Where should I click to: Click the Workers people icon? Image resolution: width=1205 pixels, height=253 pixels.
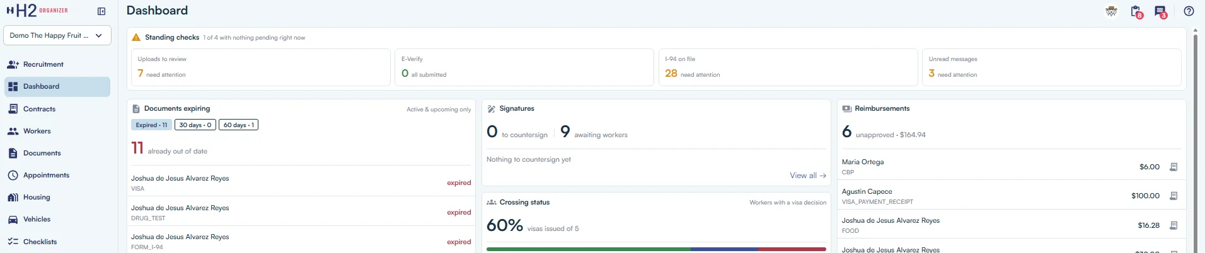(13, 131)
